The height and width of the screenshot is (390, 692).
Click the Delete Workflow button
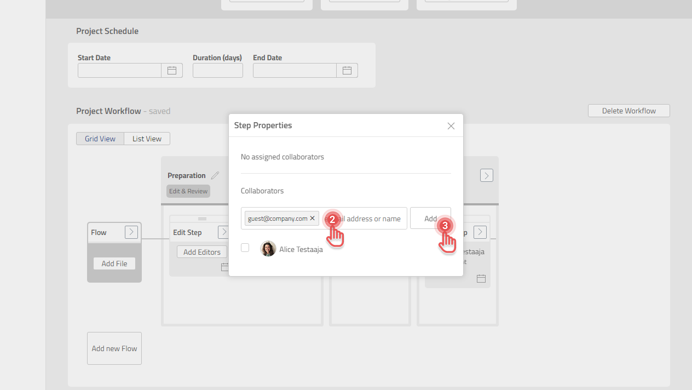click(x=628, y=110)
